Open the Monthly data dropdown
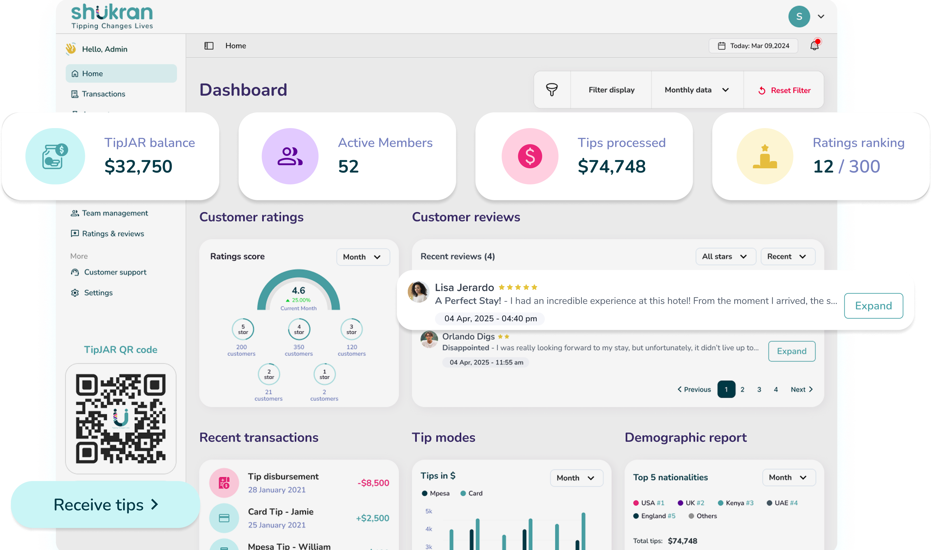Viewport: 931px width, 550px height. [x=696, y=90]
